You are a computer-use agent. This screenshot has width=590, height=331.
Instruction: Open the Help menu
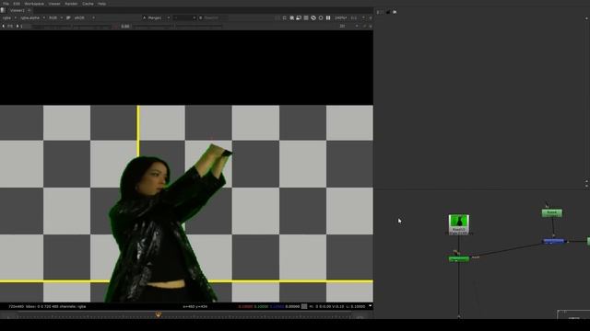102,4
